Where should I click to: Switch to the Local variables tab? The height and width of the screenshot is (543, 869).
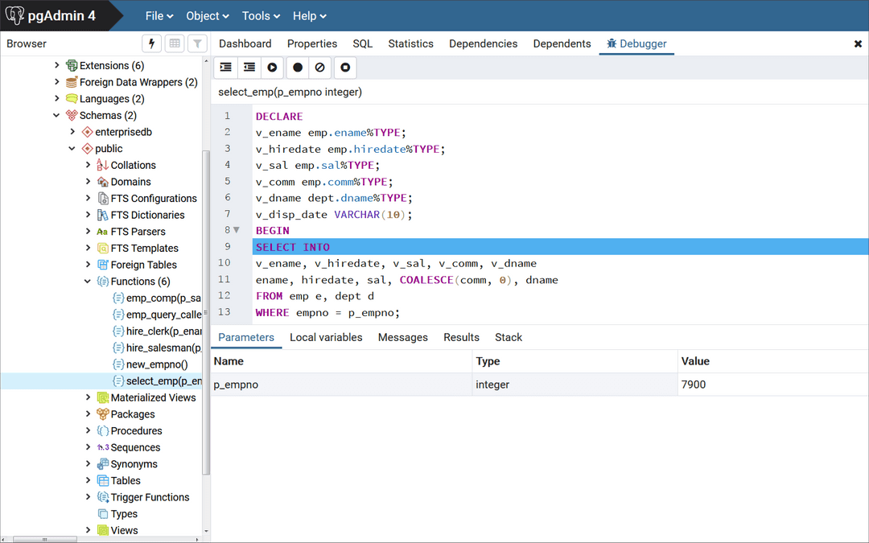(x=326, y=337)
